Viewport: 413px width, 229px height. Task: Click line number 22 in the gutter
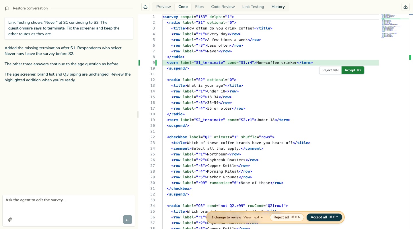point(153,137)
